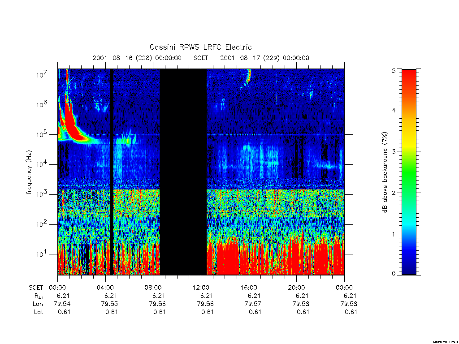The image size is (459, 344).
Task: Click the '0' tick on the color bar
Action: [x=394, y=274]
